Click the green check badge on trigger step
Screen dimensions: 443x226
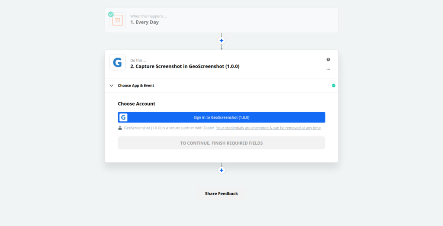point(111,14)
